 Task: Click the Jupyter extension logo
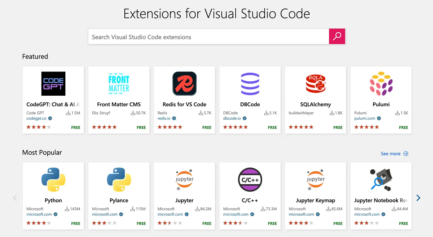click(x=184, y=180)
